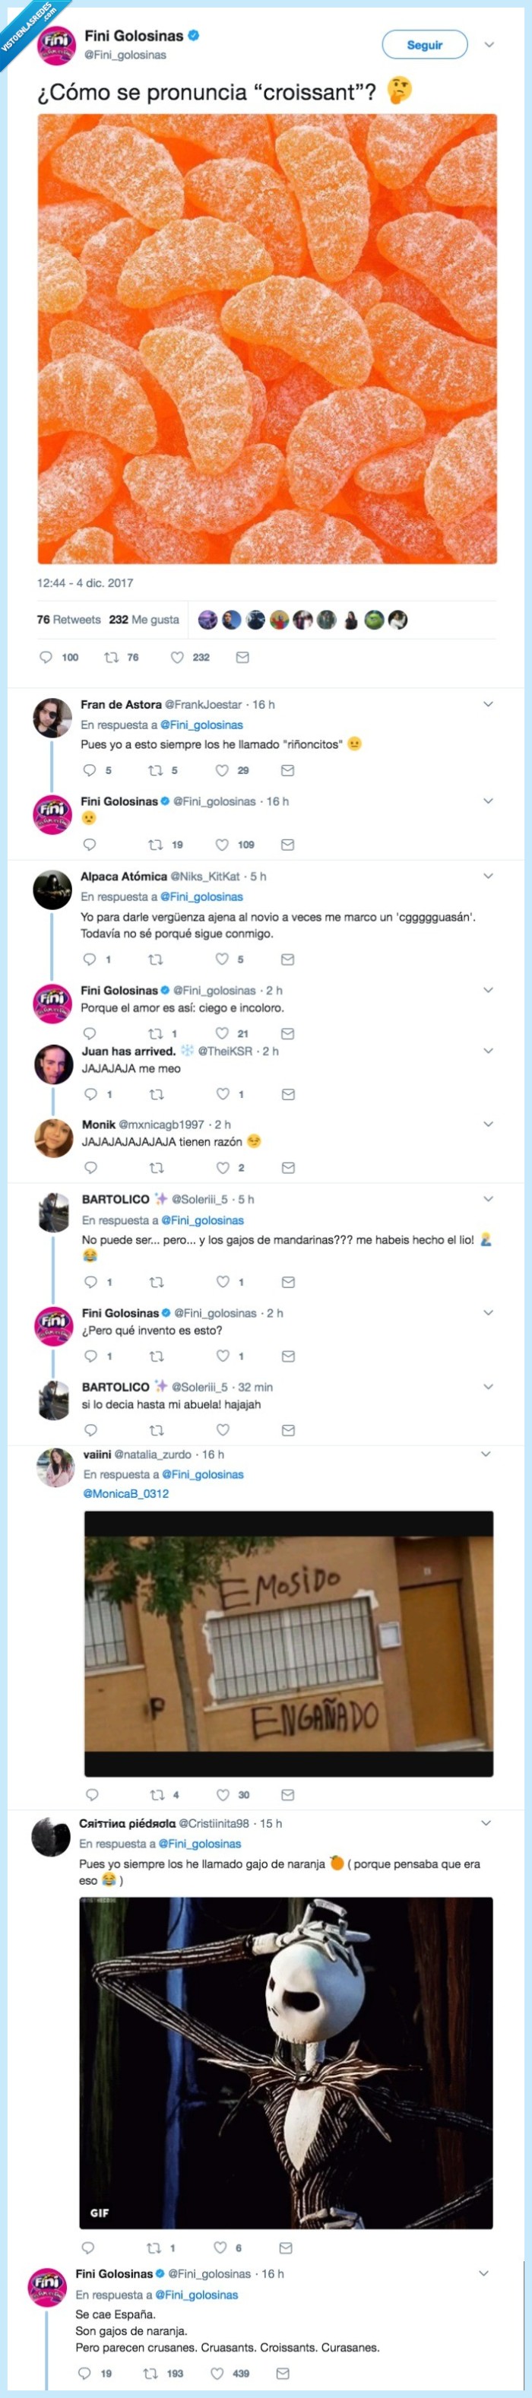Like the main croissant tweet
532x2398 pixels.
(177, 657)
